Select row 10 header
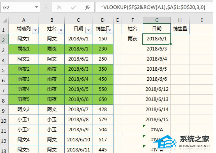 [x=4, y=120]
